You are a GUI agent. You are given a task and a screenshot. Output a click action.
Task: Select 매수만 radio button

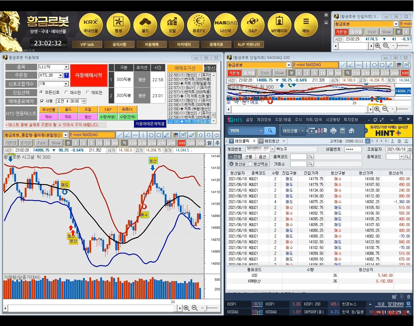point(66,92)
